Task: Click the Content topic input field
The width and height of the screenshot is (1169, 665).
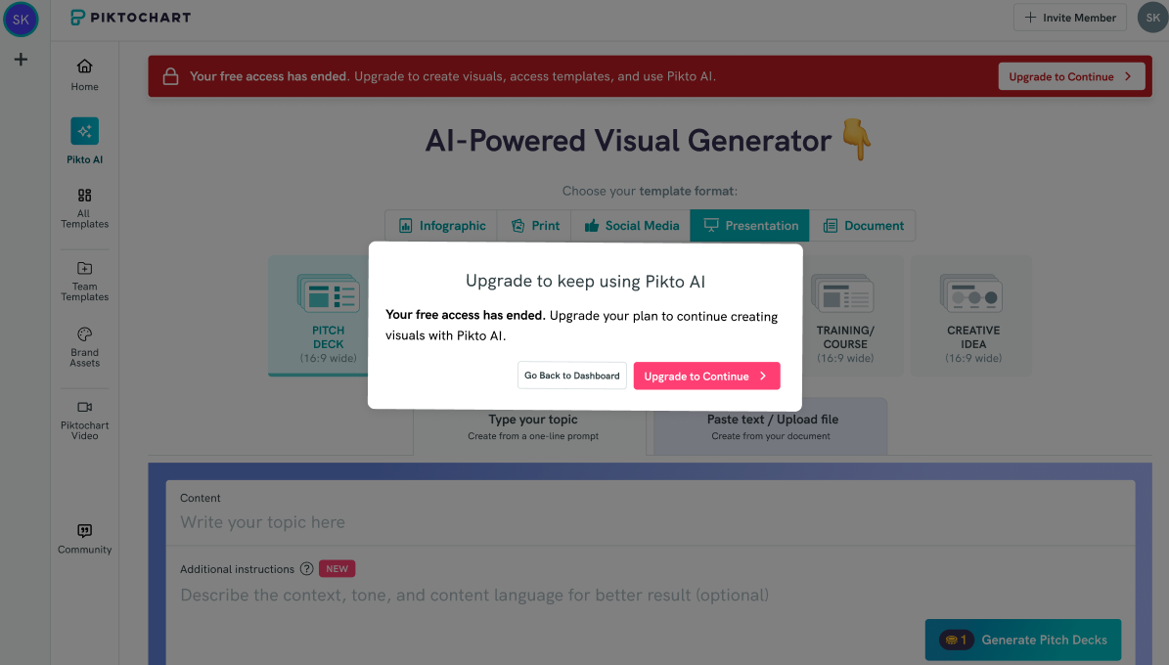Action: tap(651, 522)
